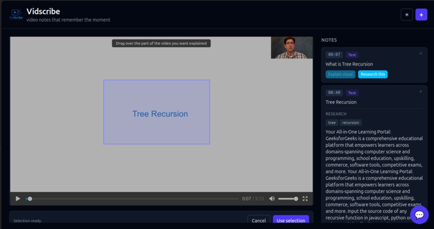Cancel the video selection
Screen dimensions: 434x229
point(259,220)
